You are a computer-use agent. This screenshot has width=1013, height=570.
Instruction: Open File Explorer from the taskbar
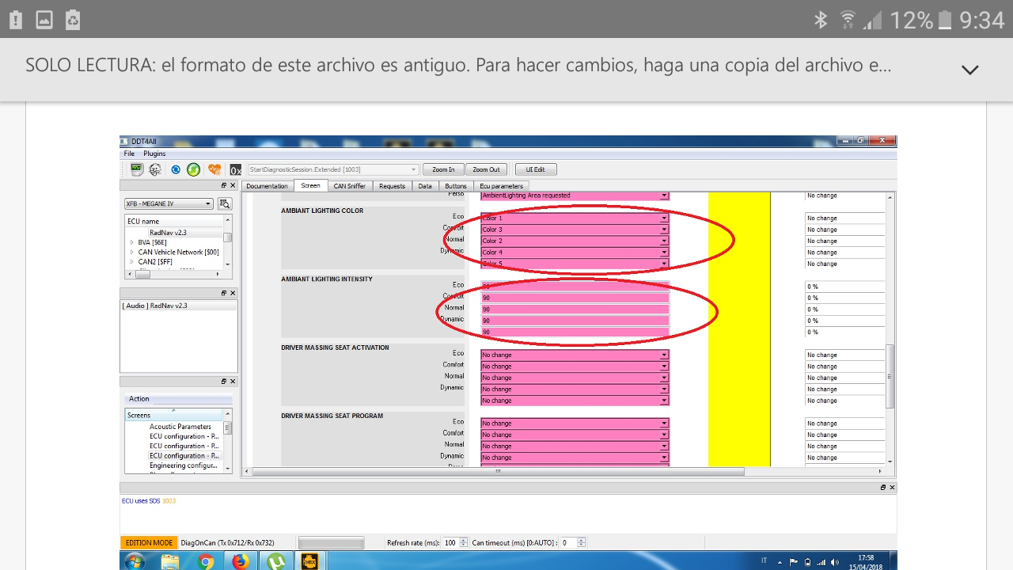pos(170,561)
